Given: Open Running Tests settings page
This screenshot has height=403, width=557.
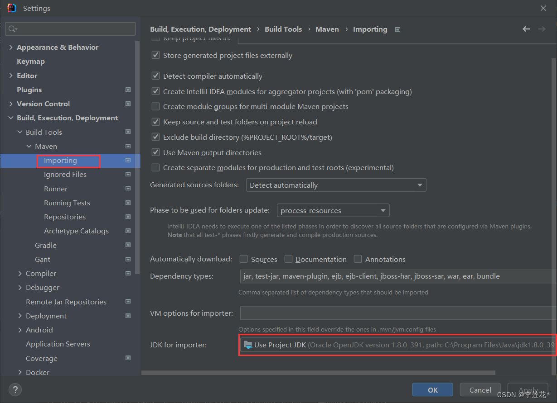Looking at the screenshot, I should (x=67, y=203).
